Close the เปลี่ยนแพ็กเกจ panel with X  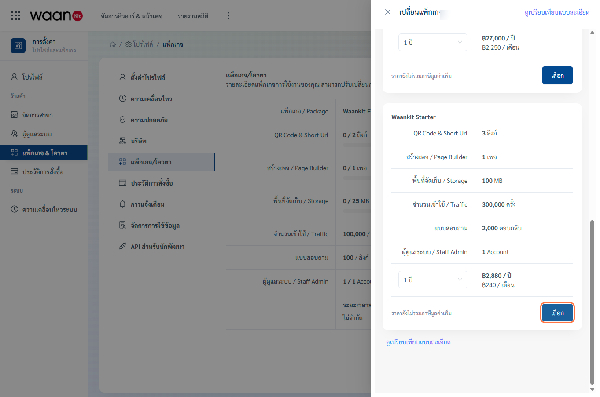coord(388,12)
